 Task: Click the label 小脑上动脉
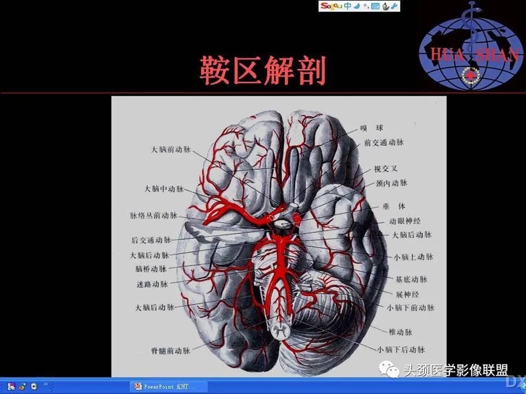(413, 257)
